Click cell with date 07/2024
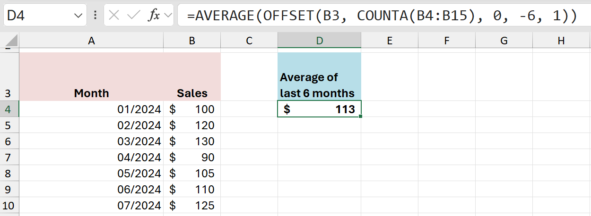The image size is (591, 216). (x=91, y=205)
